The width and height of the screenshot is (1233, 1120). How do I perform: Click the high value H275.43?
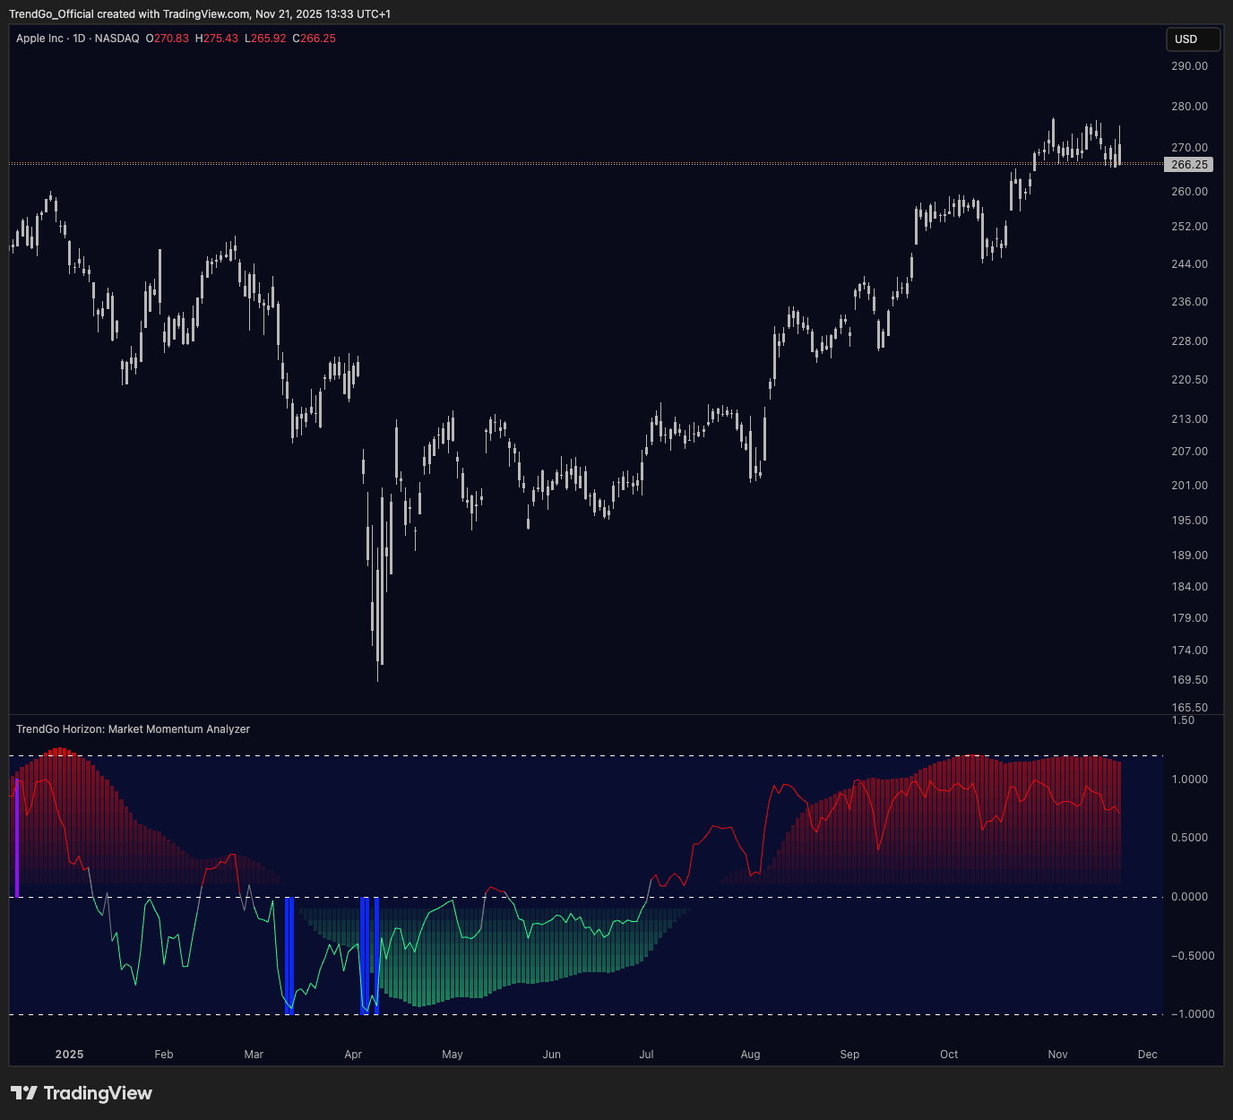click(x=217, y=39)
